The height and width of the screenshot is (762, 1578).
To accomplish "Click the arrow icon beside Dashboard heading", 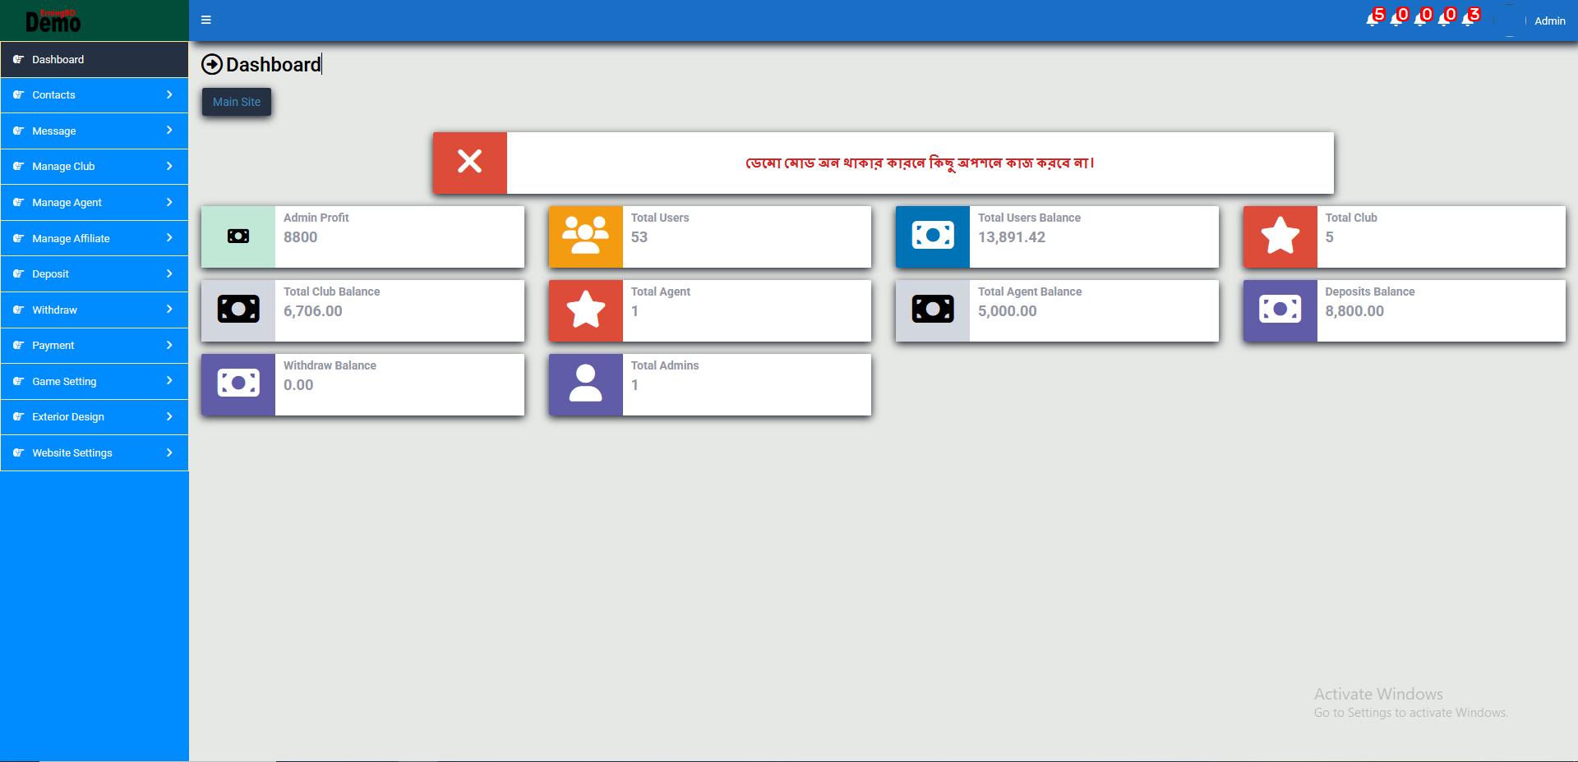I will 212,64.
